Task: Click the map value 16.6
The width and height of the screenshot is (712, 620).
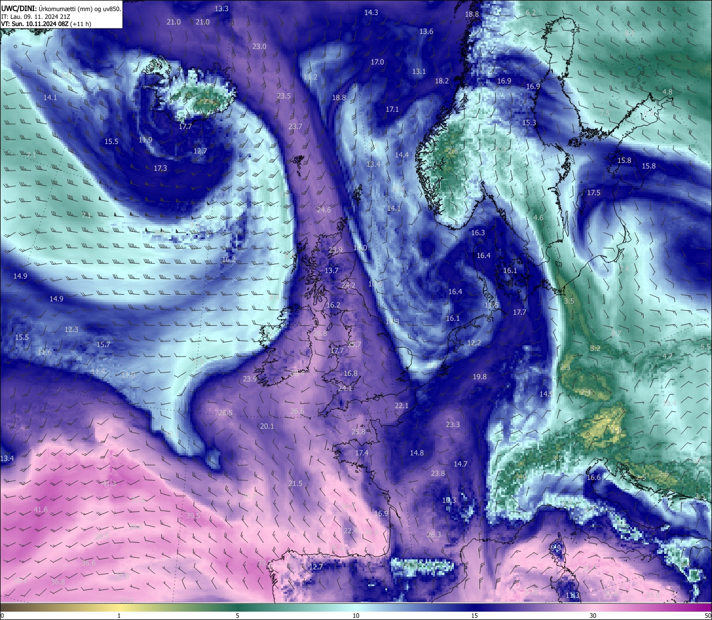Action: (594, 478)
